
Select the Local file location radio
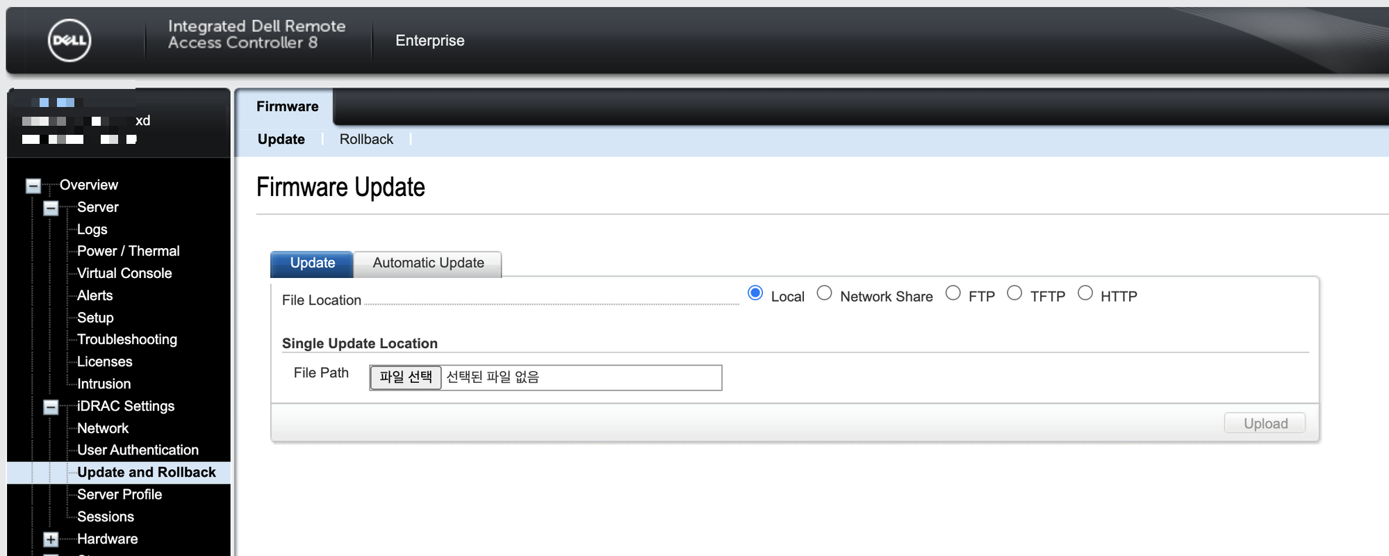coord(755,293)
